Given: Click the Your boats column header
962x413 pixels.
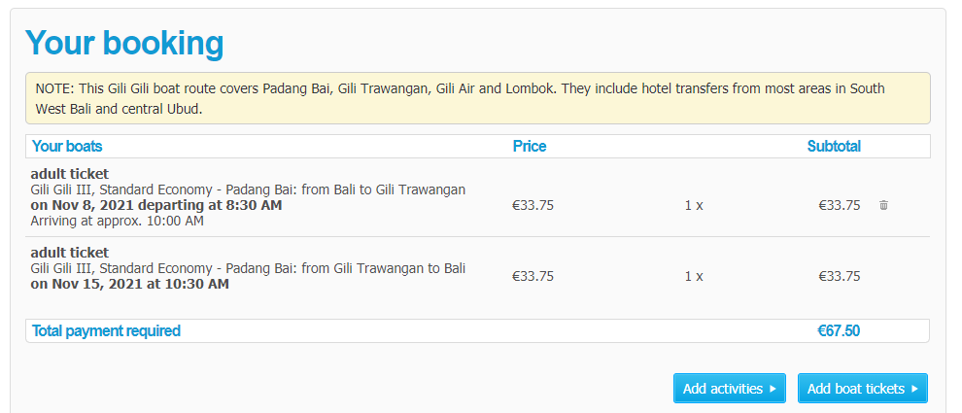Looking at the screenshot, I should [67, 147].
